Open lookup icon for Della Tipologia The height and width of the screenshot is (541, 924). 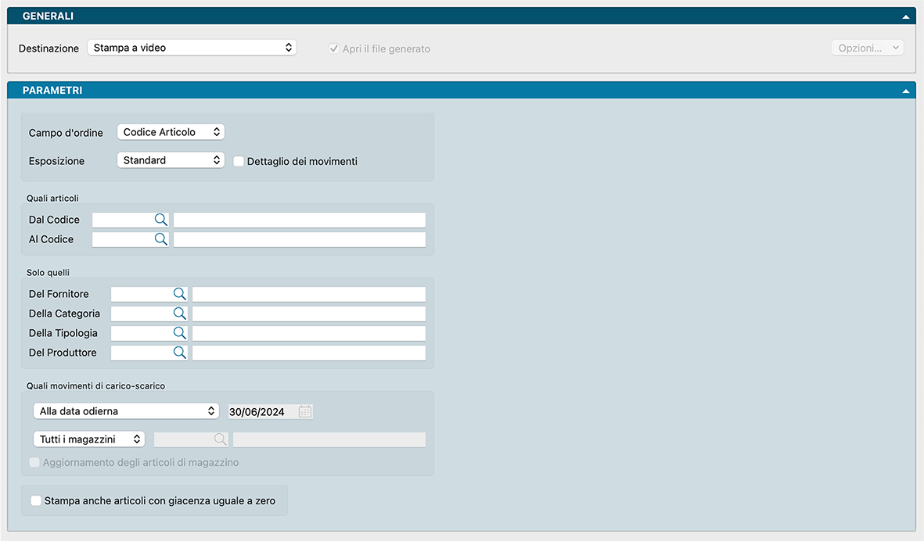point(179,333)
